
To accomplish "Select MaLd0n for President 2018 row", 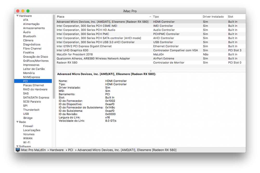I will click(x=151, y=54).
